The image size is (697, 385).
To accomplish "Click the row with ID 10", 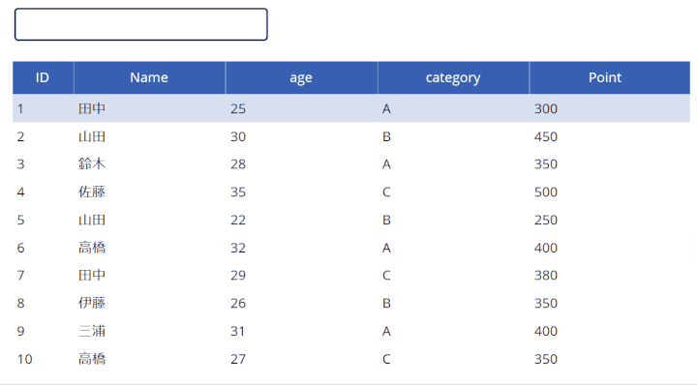I will (351, 359).
